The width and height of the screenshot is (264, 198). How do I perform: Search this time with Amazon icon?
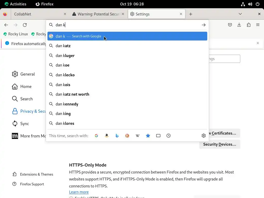[106, 136]
